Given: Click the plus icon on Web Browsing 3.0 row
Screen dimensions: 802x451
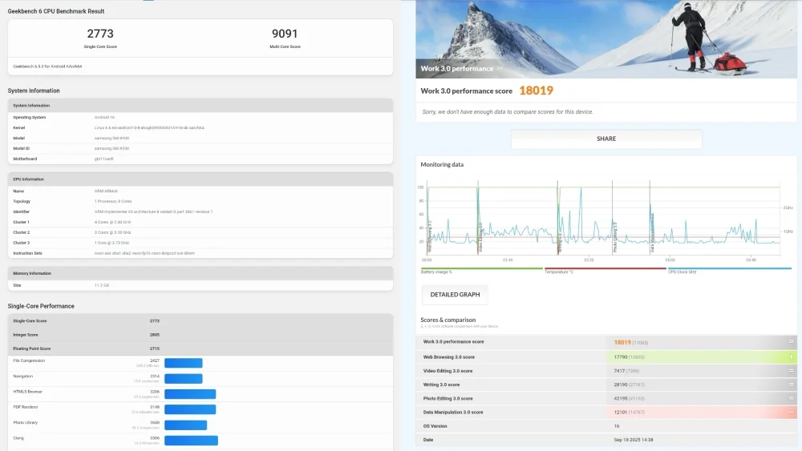Looking at the screenshot, I should tap(792, 356).
